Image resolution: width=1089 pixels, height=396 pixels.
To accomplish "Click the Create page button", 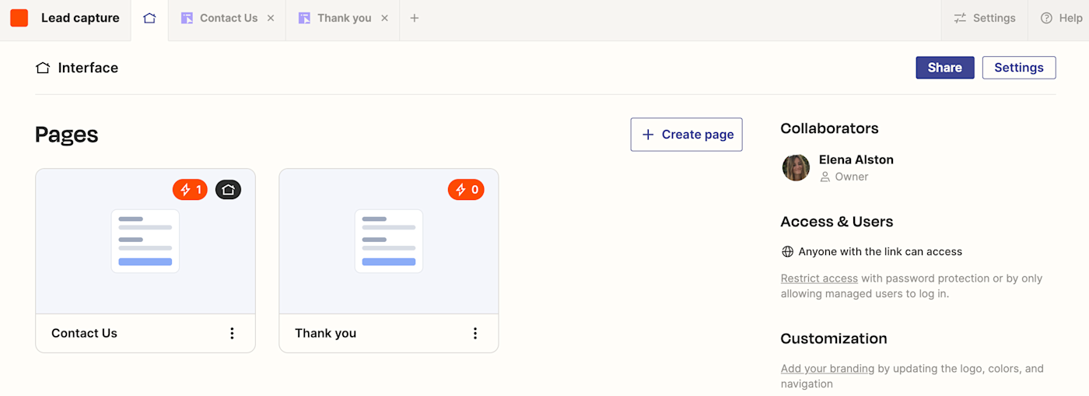I will coord(686,135).
